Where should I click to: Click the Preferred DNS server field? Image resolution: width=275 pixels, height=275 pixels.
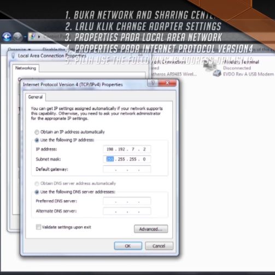127,201
